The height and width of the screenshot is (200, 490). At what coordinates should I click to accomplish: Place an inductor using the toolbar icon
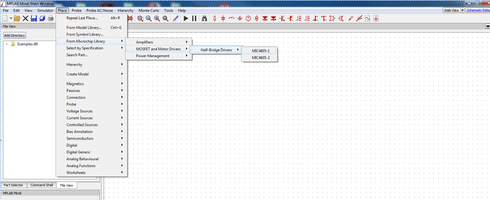pos(231,18)
